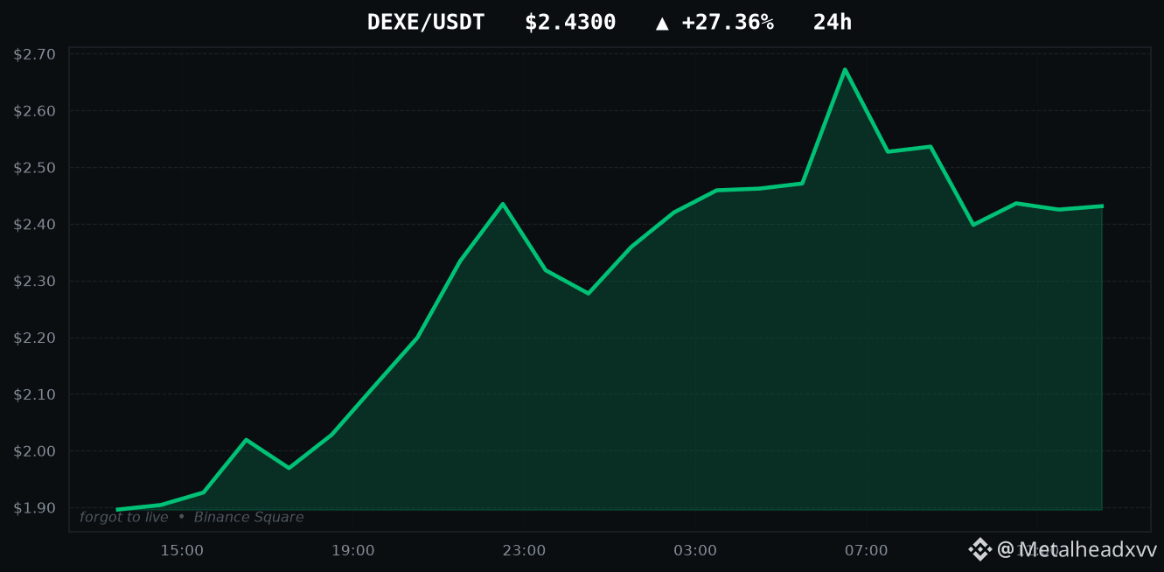
Task: Click the $1.90 y-axis label
Action: pos(35,508)
